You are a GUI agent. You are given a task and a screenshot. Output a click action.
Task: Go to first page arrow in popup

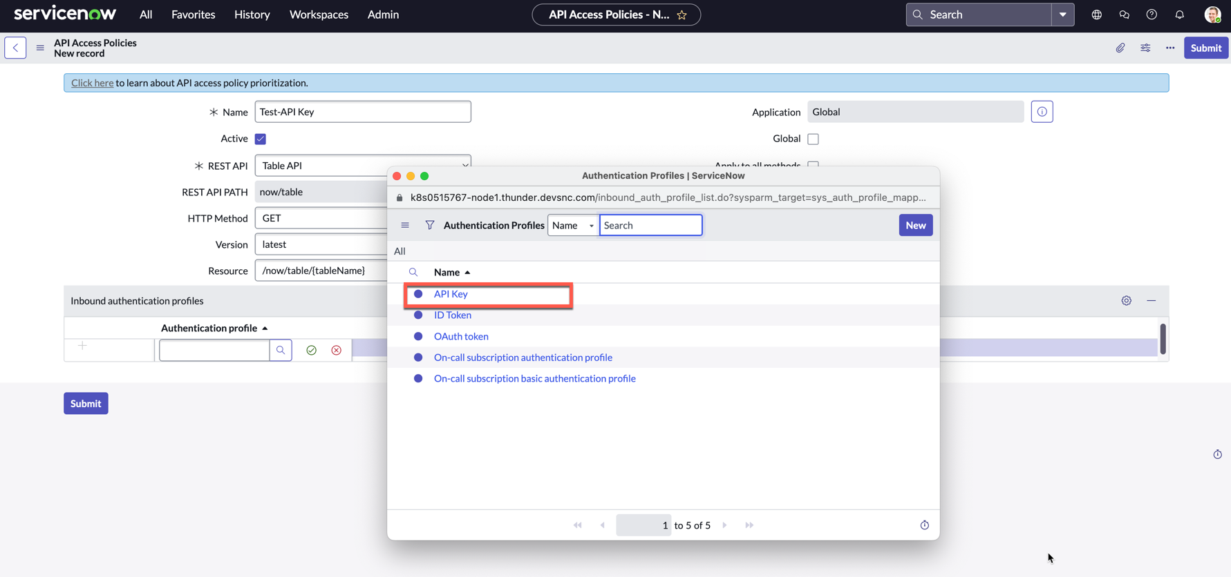pos(578,525)
